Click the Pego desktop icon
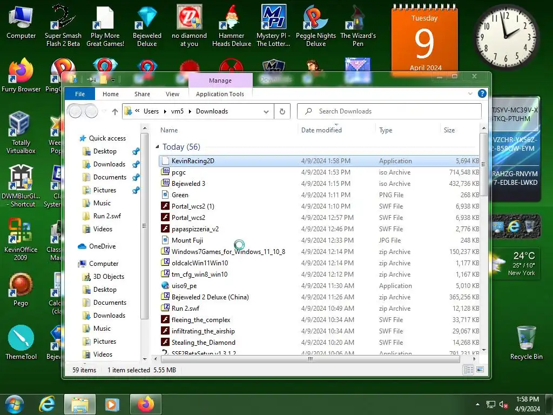This screenshot has height=415, width=553. click(x=21, y=290)
